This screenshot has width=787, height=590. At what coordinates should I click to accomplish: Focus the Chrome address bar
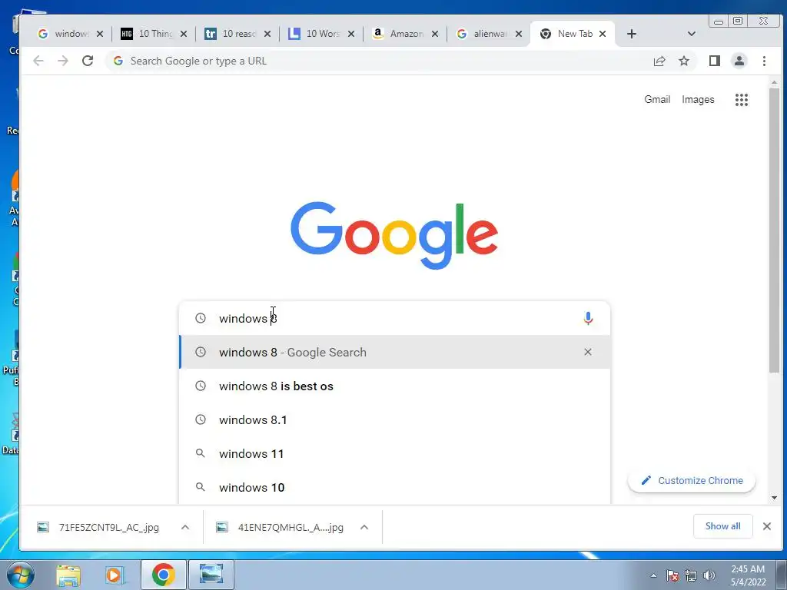(377, 61)
